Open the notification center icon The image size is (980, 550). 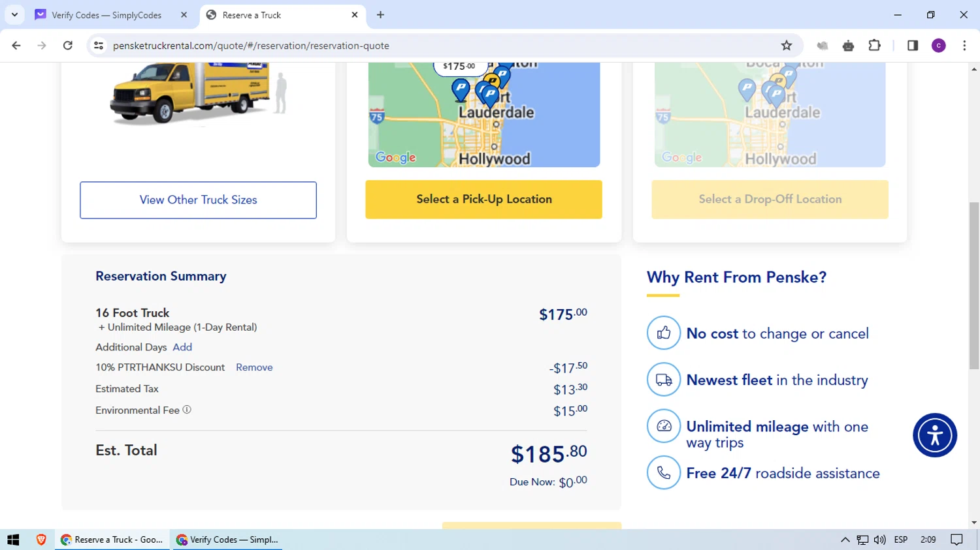pyautogui.click(x=957, y=540)
